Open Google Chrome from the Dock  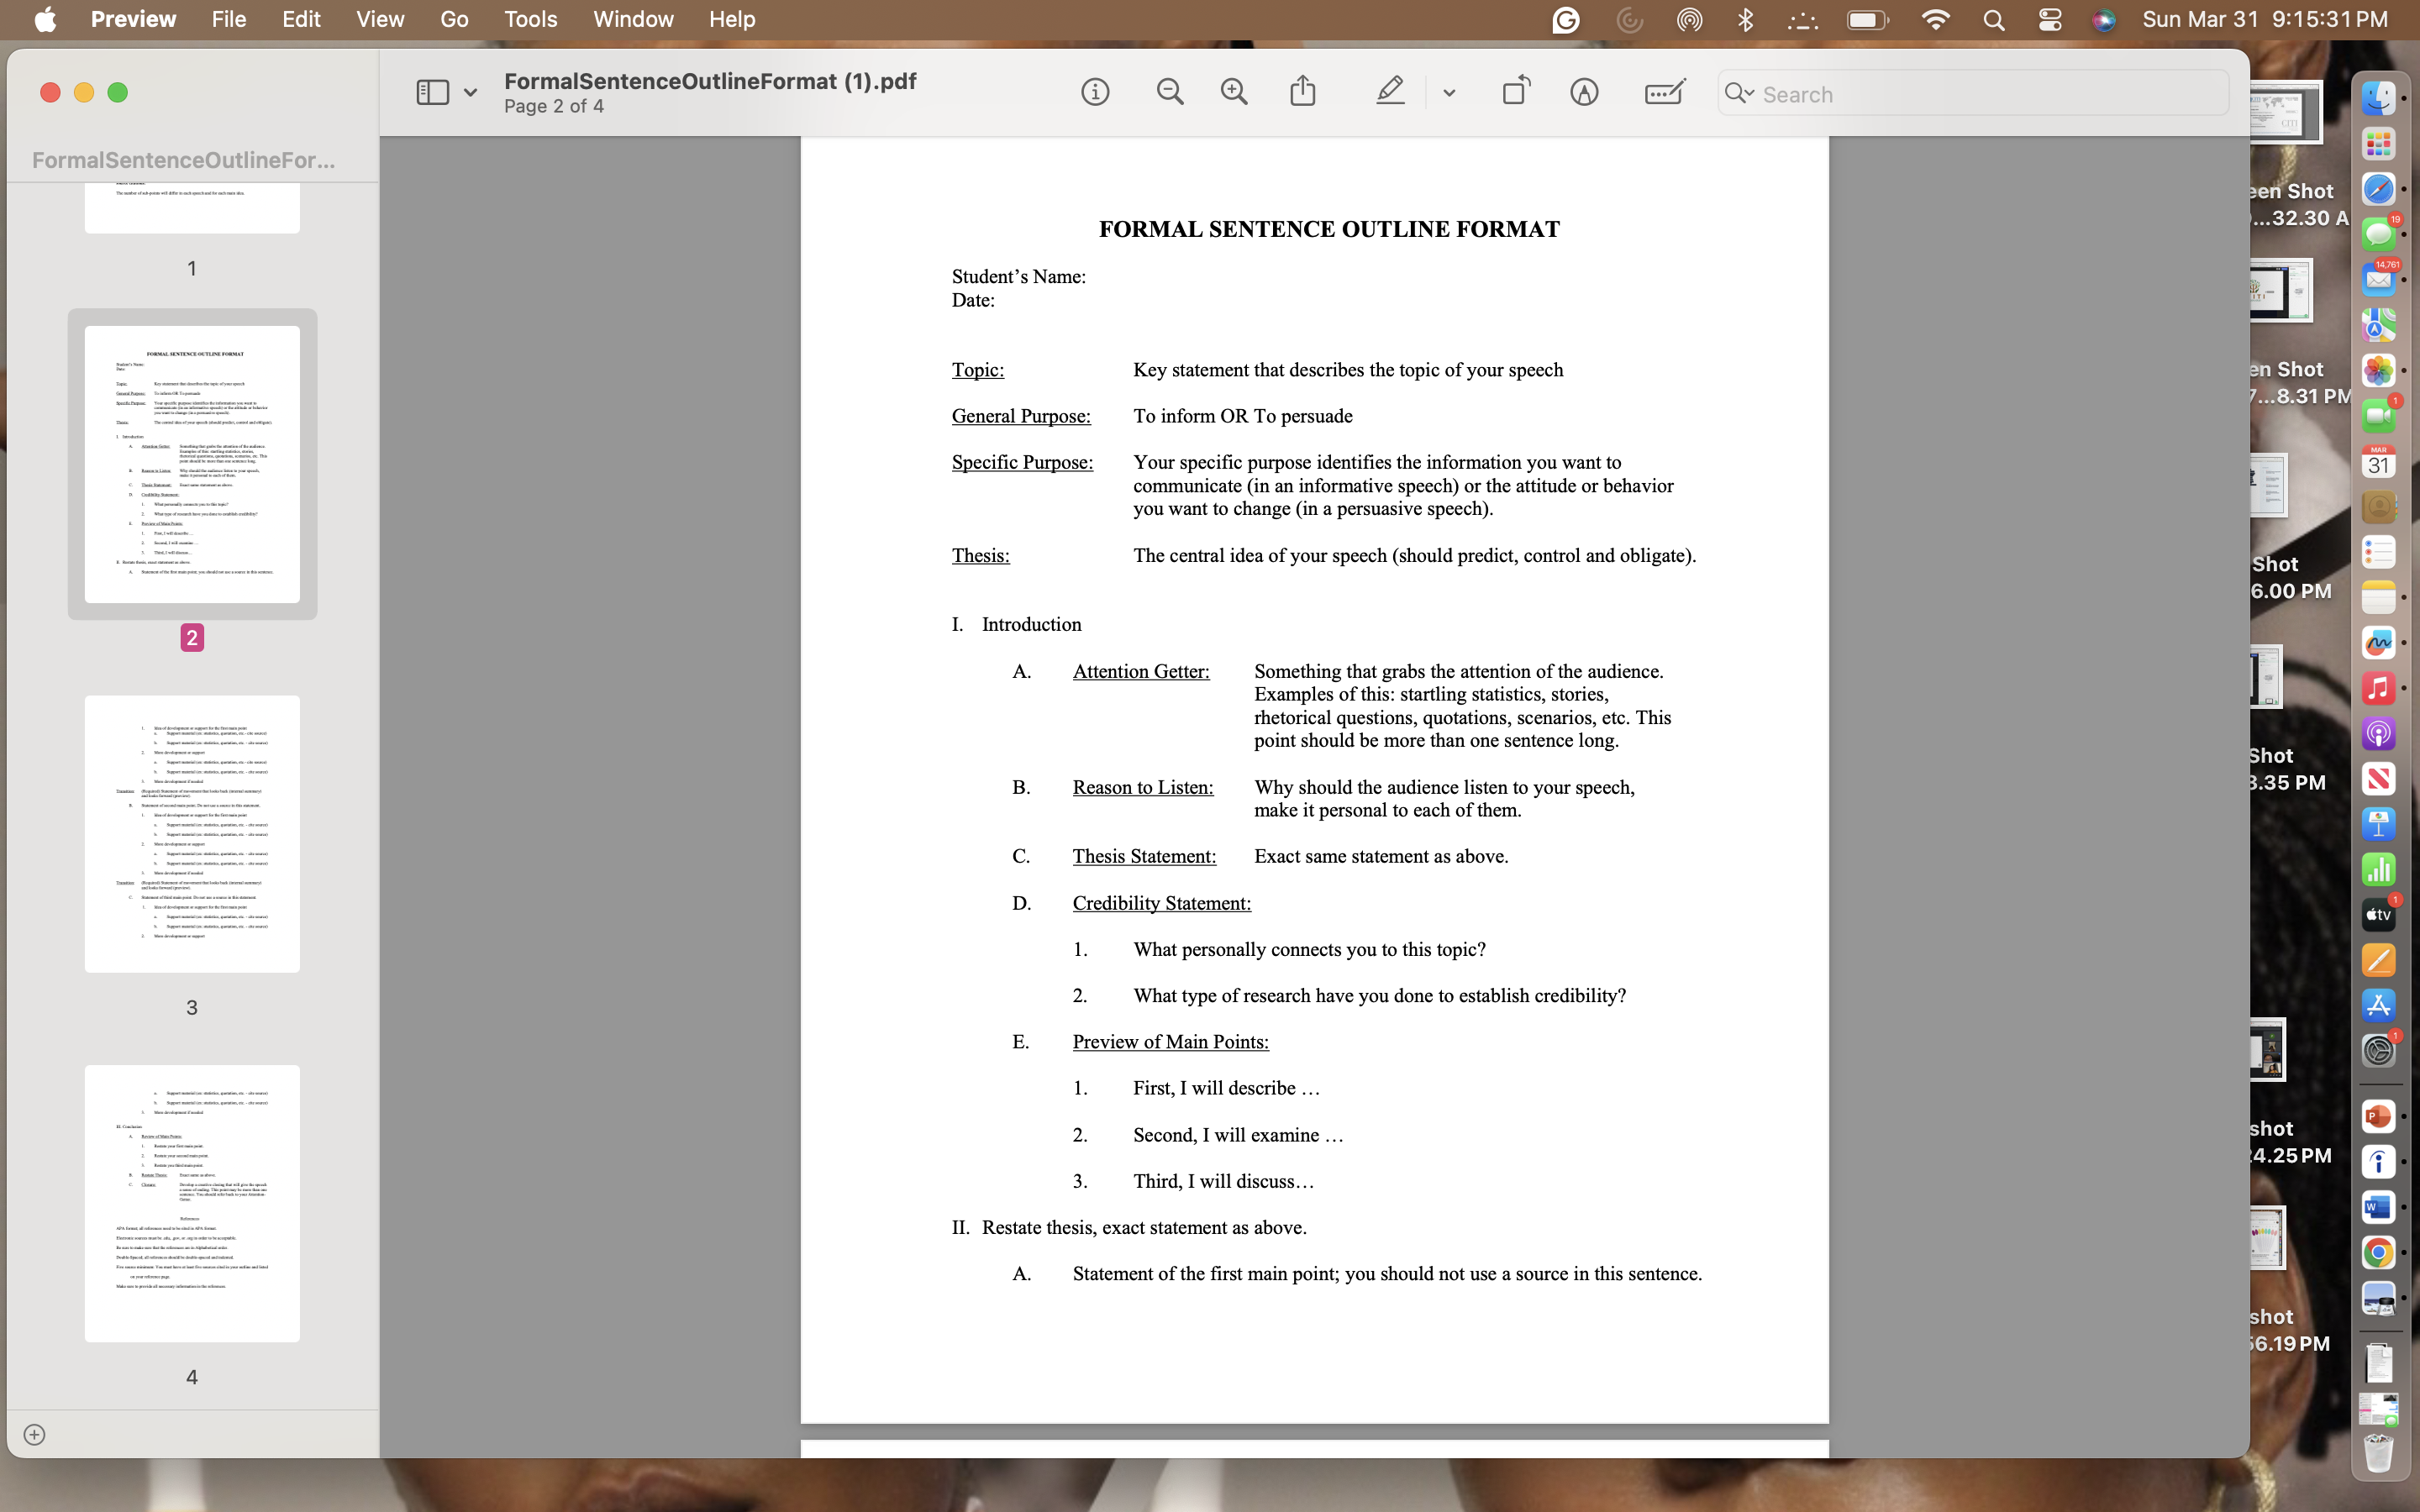tap(2379, 1250)
